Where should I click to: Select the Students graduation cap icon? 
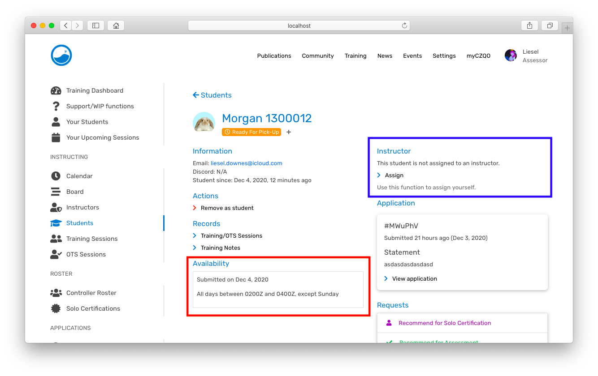(56, 223)
